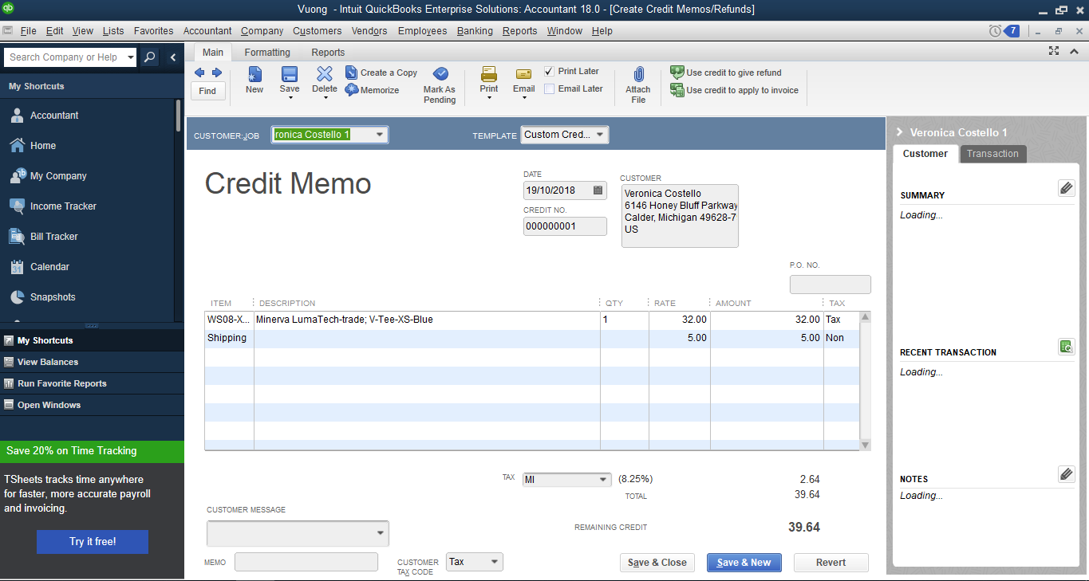
Task: Edit customer summary with pencil icon
Action: [1066, 188]
